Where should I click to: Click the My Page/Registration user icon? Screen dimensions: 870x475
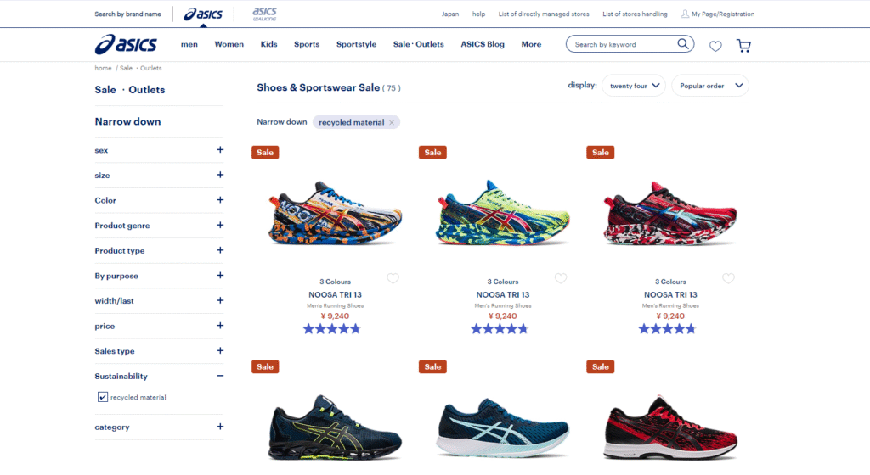pos(686,14)
